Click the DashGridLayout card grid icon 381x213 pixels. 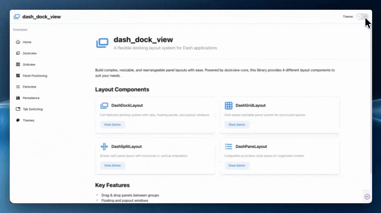click(229, 106)
